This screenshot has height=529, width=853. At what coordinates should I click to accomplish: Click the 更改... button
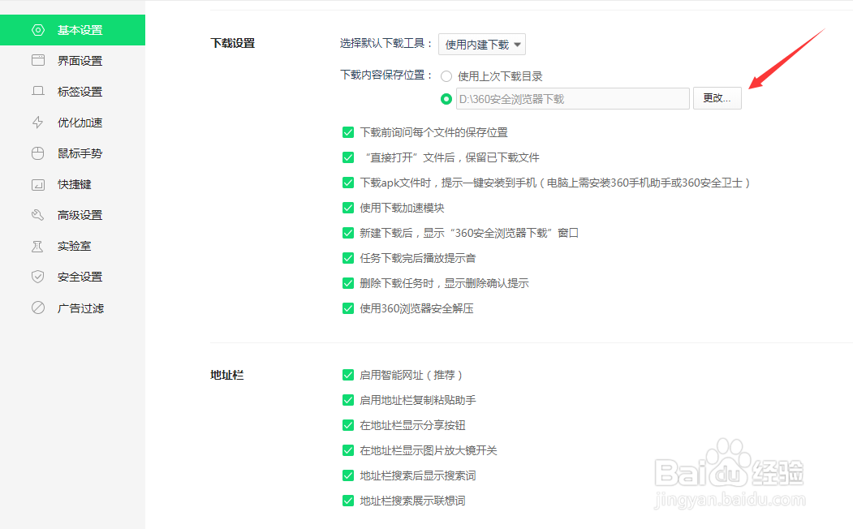click(x=717, y=98)
